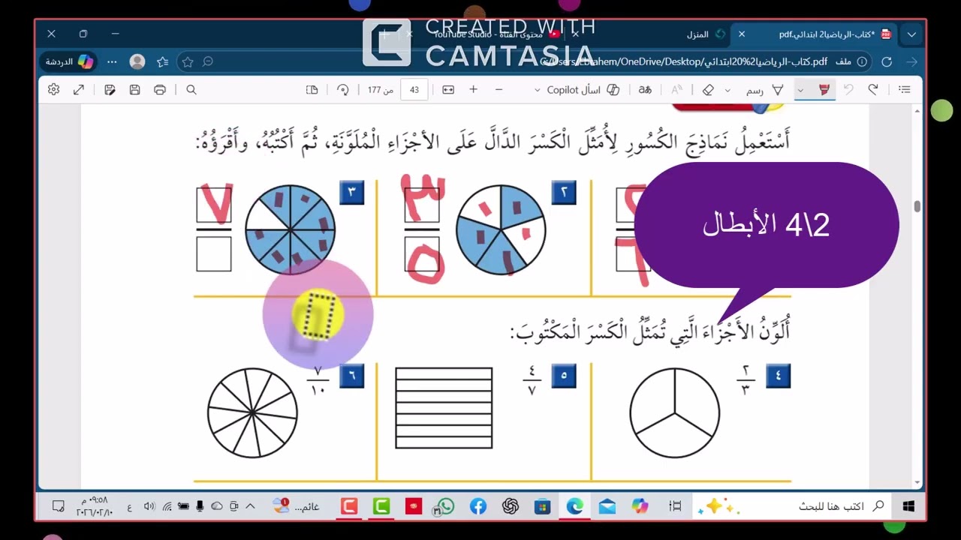Screen dimensions: 961x540
Task: Refresh the browser page
Action: [887, 61]
